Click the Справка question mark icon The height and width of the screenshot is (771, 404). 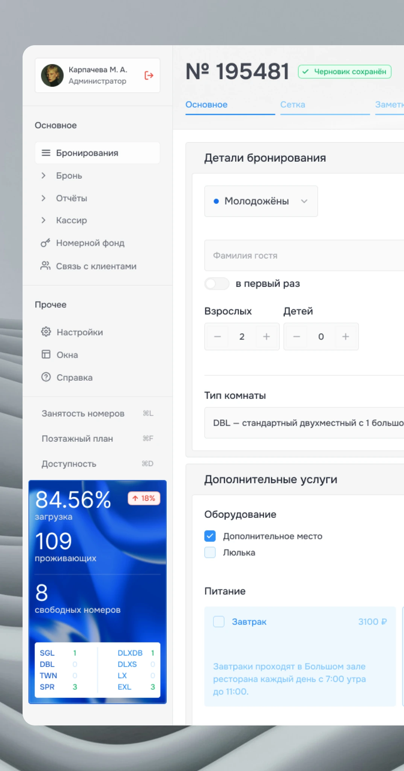coord(46,377)
